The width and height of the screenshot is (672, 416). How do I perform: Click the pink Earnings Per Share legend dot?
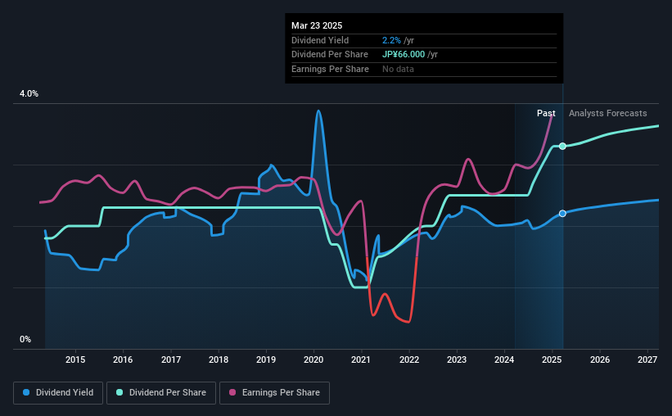point(232,392)
